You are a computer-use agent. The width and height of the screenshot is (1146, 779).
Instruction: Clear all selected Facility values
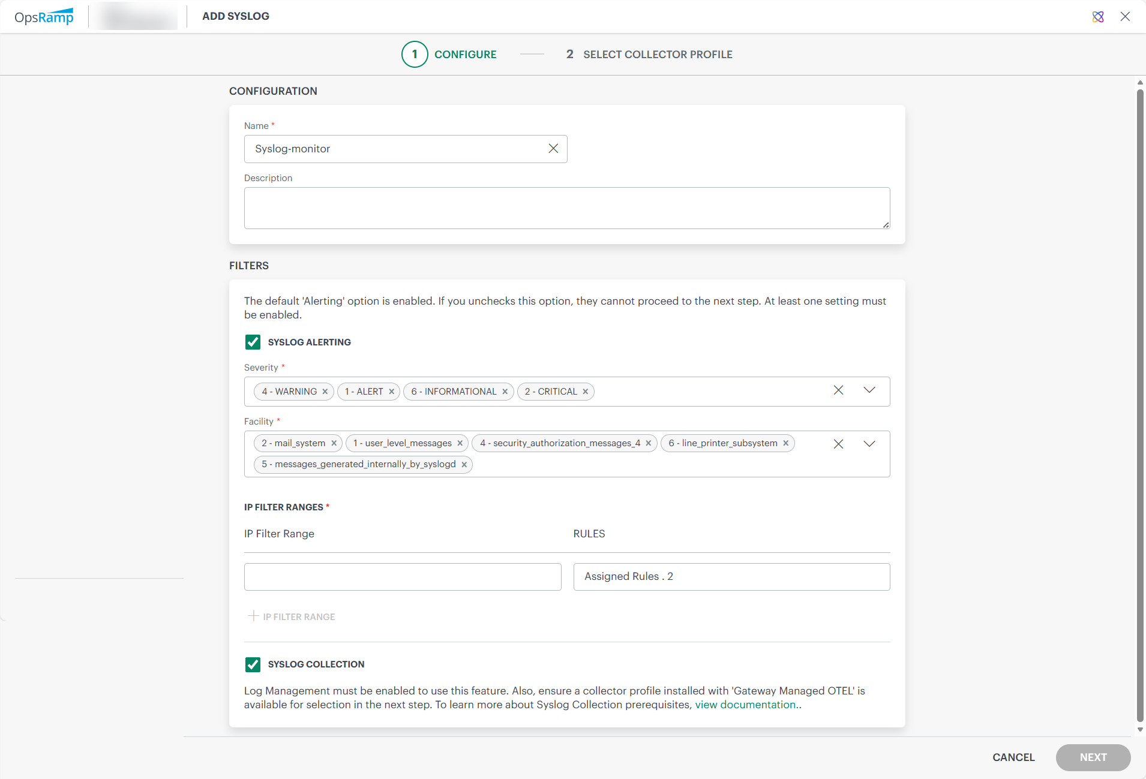pyautogui.click(x=838, y=444)
